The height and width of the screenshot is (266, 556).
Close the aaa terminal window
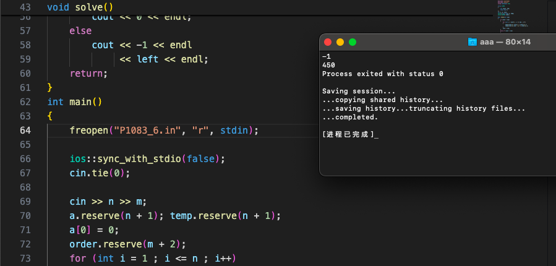327,42
